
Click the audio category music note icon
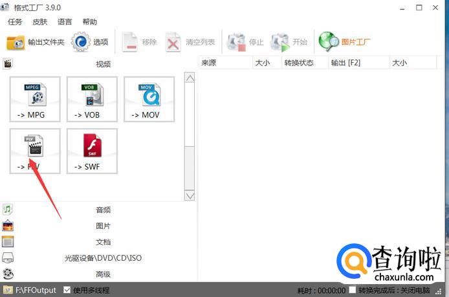pos(8,210)
